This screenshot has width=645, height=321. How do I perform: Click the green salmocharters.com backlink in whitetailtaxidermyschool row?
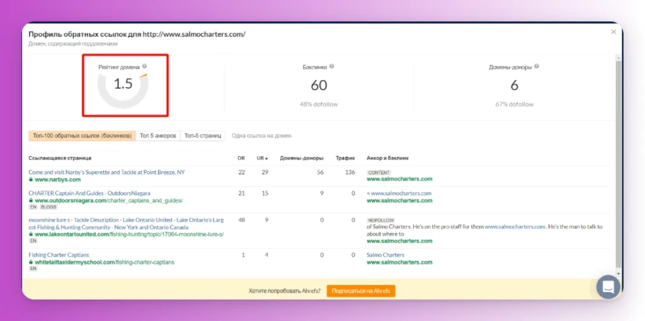pos(399,262)
